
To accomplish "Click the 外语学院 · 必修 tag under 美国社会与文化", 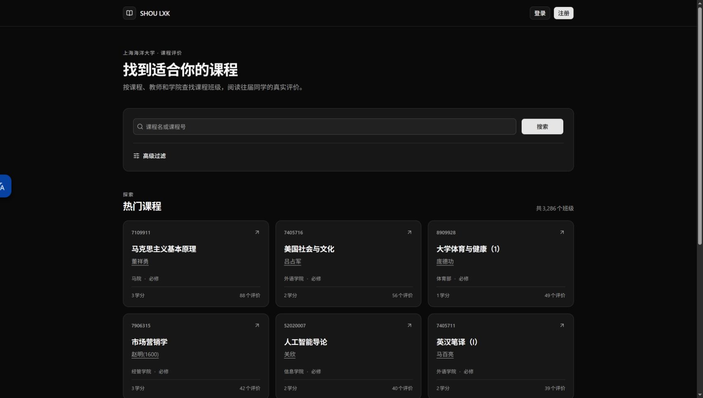I will 302,279.
